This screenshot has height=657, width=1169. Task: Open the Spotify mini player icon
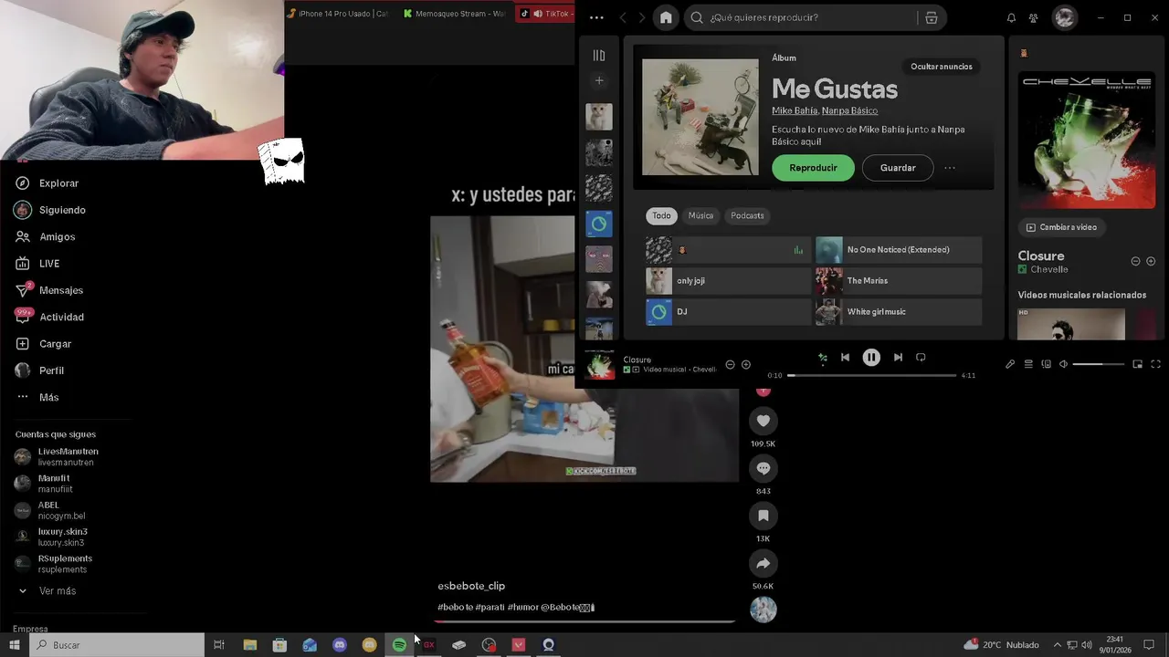[x=1137, y=364]
